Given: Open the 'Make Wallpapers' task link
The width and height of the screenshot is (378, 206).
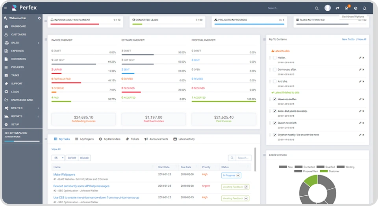Looking at the screenshot, I should pyautogui.click(x=64, y=175).
